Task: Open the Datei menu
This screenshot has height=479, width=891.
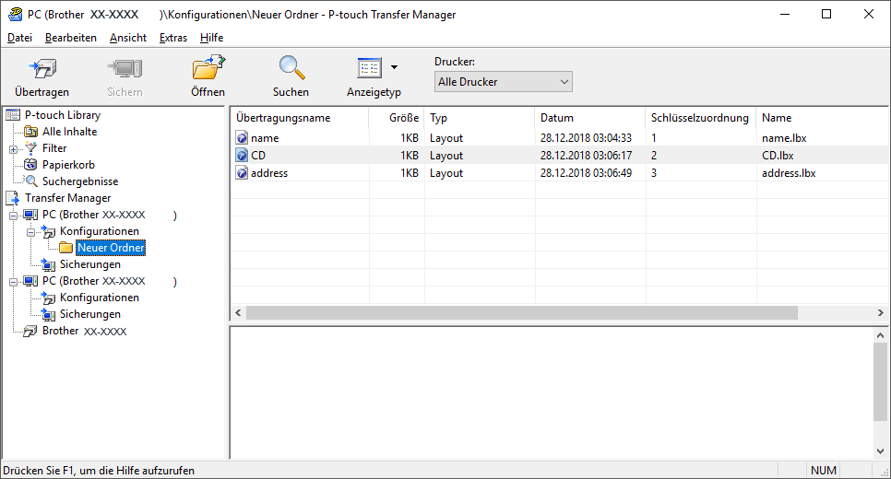Action: click(19, 38)
